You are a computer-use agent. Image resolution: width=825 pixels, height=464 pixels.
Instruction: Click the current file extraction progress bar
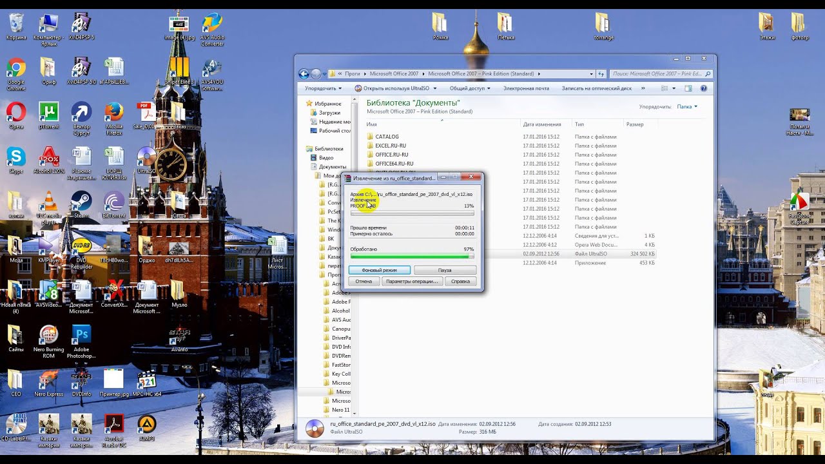[x=412, y=213]
